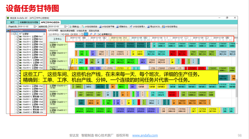Check the 15A360C-1 checkbox
Image resolution: width=249 pixels, height=139 pixels.
[x=18, y=96]
